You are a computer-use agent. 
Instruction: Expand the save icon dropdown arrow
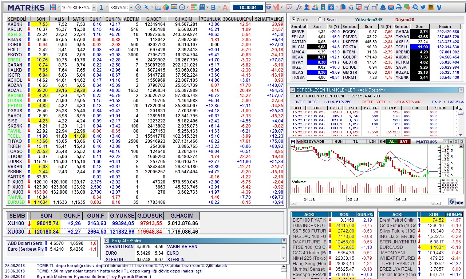click(x=59, y=7)
